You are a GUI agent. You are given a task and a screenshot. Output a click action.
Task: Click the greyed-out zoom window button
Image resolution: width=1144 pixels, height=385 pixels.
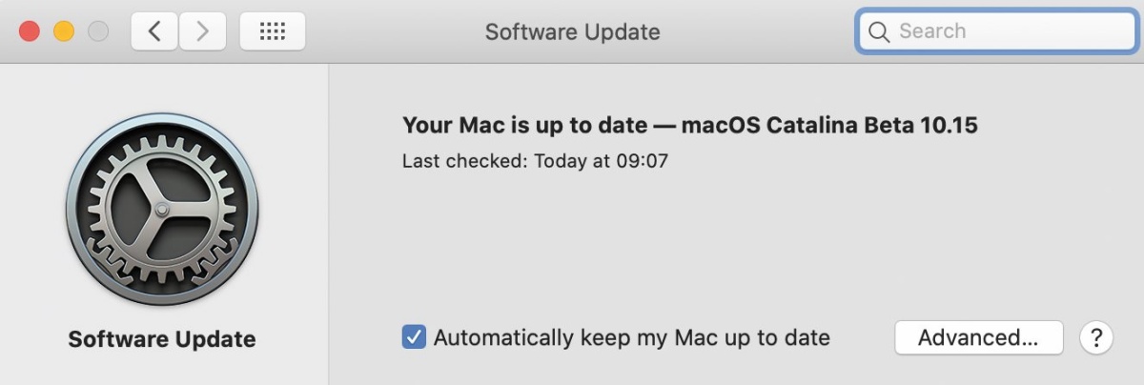98,31
